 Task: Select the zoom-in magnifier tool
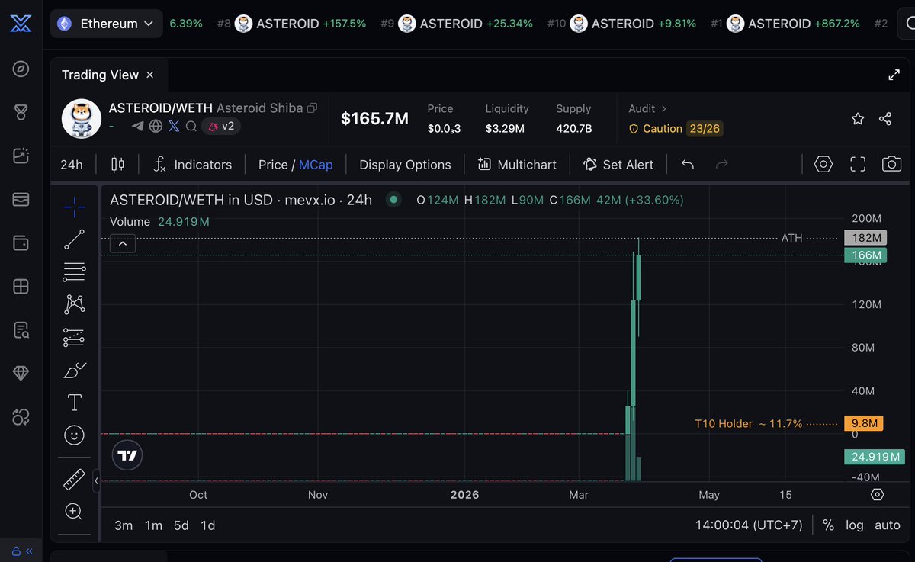pos(74,512)
